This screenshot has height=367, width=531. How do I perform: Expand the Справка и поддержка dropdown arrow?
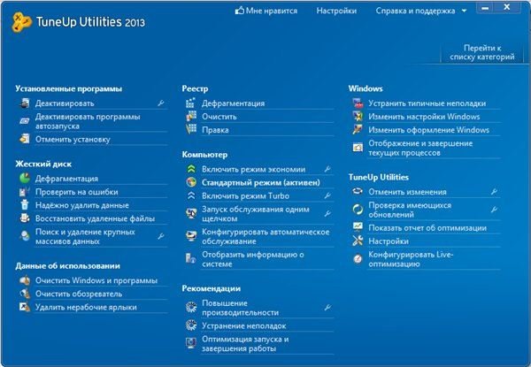[x=465, y=11]
